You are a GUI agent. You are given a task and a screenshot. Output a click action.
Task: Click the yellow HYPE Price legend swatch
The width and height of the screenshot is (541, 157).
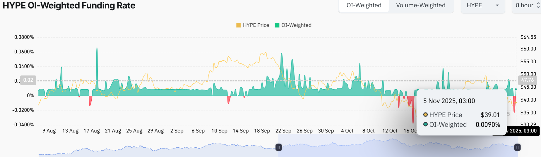(238, 25)
